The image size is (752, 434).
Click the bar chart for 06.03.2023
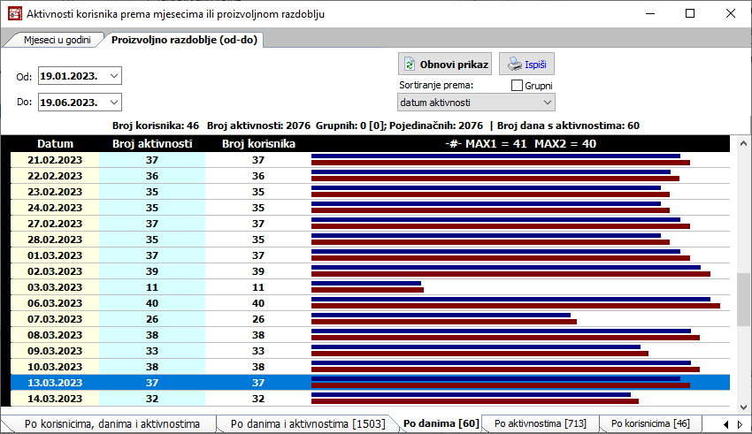point(516,302)
